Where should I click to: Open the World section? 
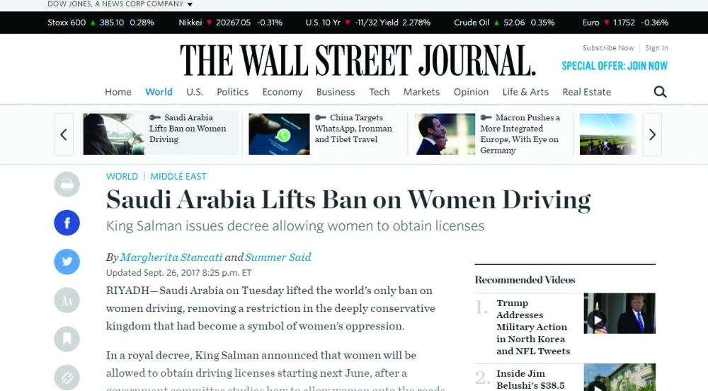pos(159,92)
